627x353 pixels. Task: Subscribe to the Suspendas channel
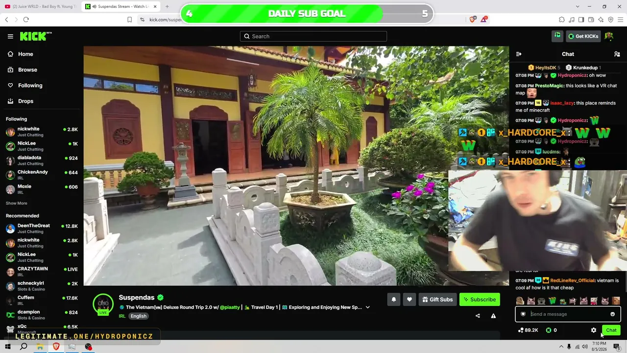coord(480,300)
